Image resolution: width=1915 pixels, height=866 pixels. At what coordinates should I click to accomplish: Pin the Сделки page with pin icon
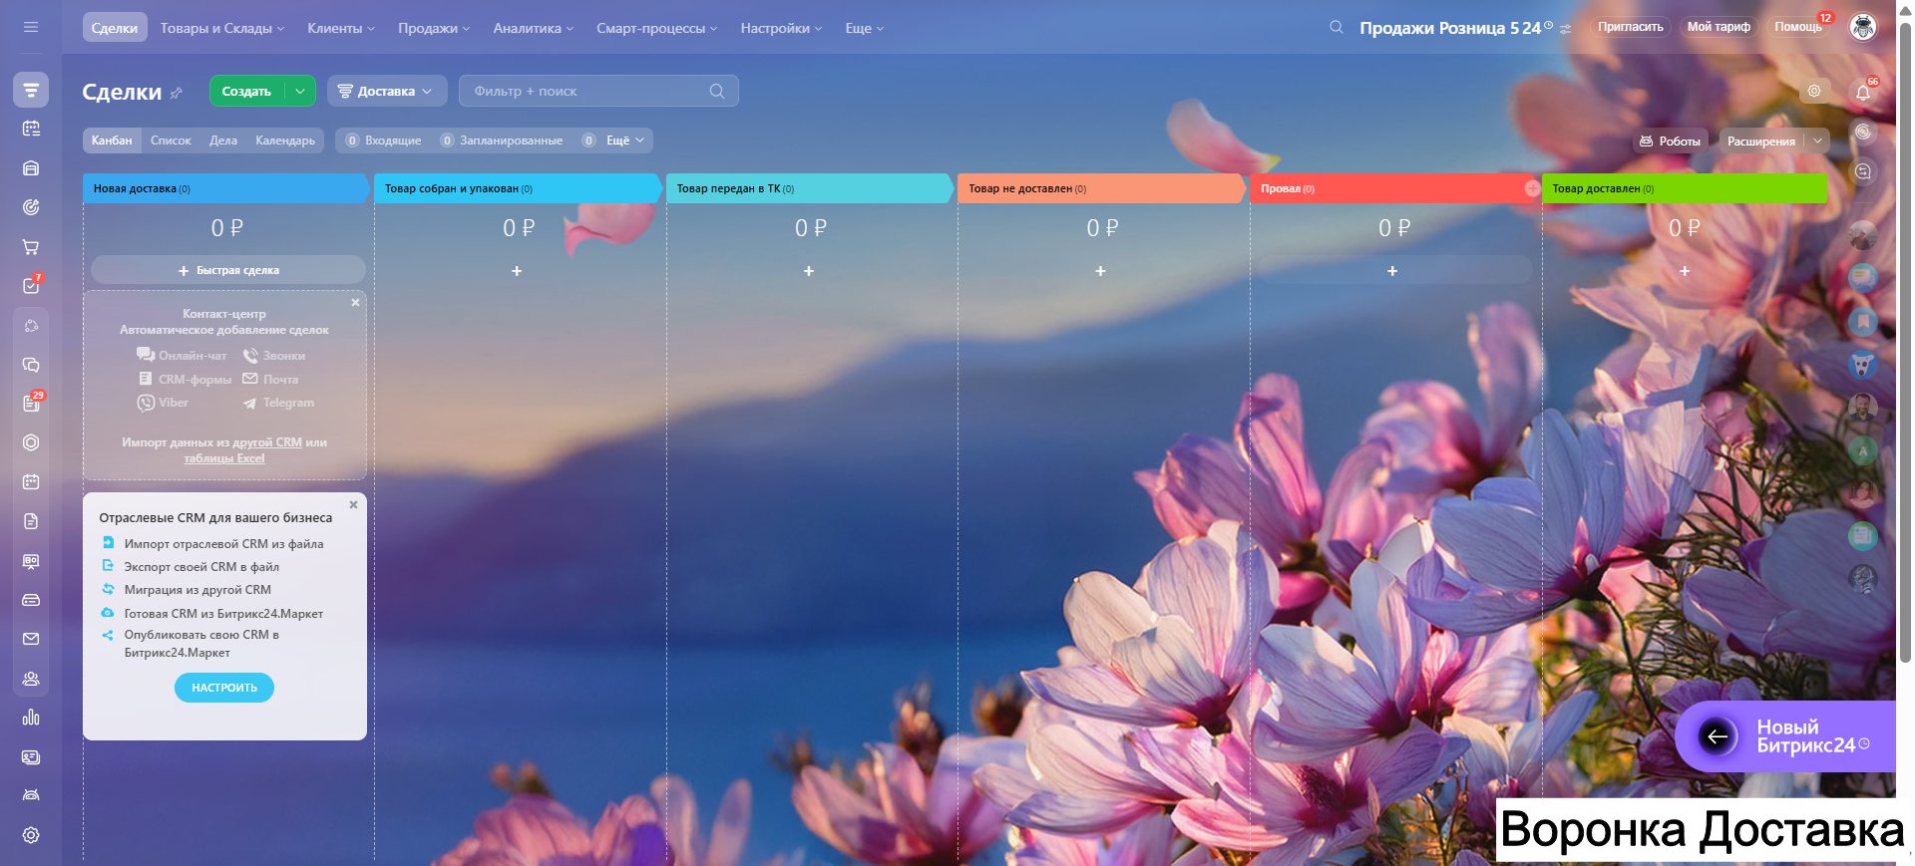click(x=177, y=93)
